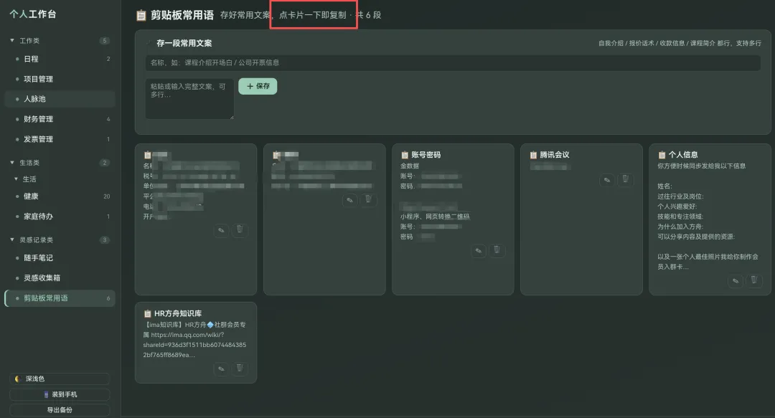Toggle 深浅色 theme mode

(60, 379)
